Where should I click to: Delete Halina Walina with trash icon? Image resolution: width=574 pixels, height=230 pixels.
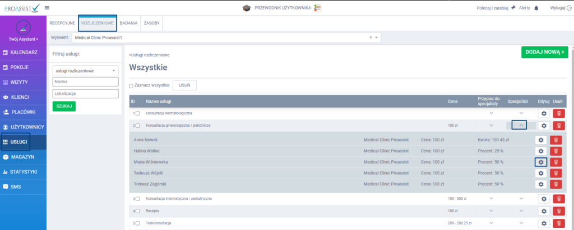[556, 151]
